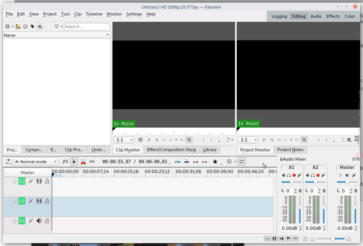Switch to Color workspace layout
The image size is (363, 246).
coord(350,16)
